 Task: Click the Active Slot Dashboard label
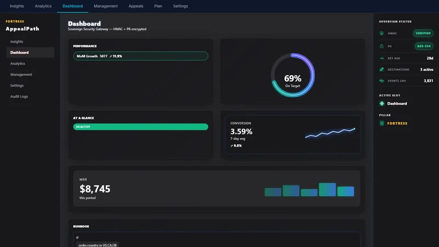397,104
